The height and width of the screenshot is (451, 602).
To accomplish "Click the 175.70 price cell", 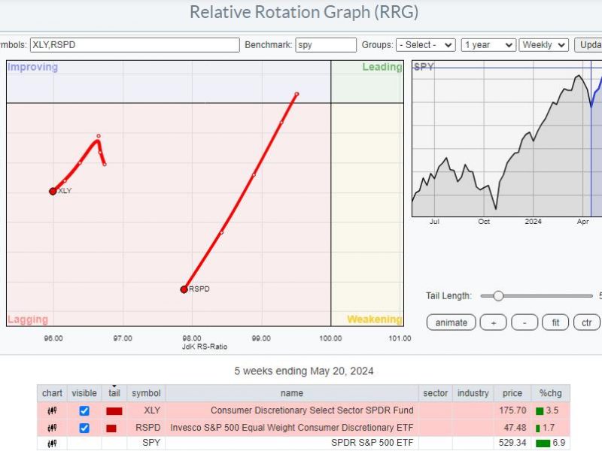I will pos(512,410).
